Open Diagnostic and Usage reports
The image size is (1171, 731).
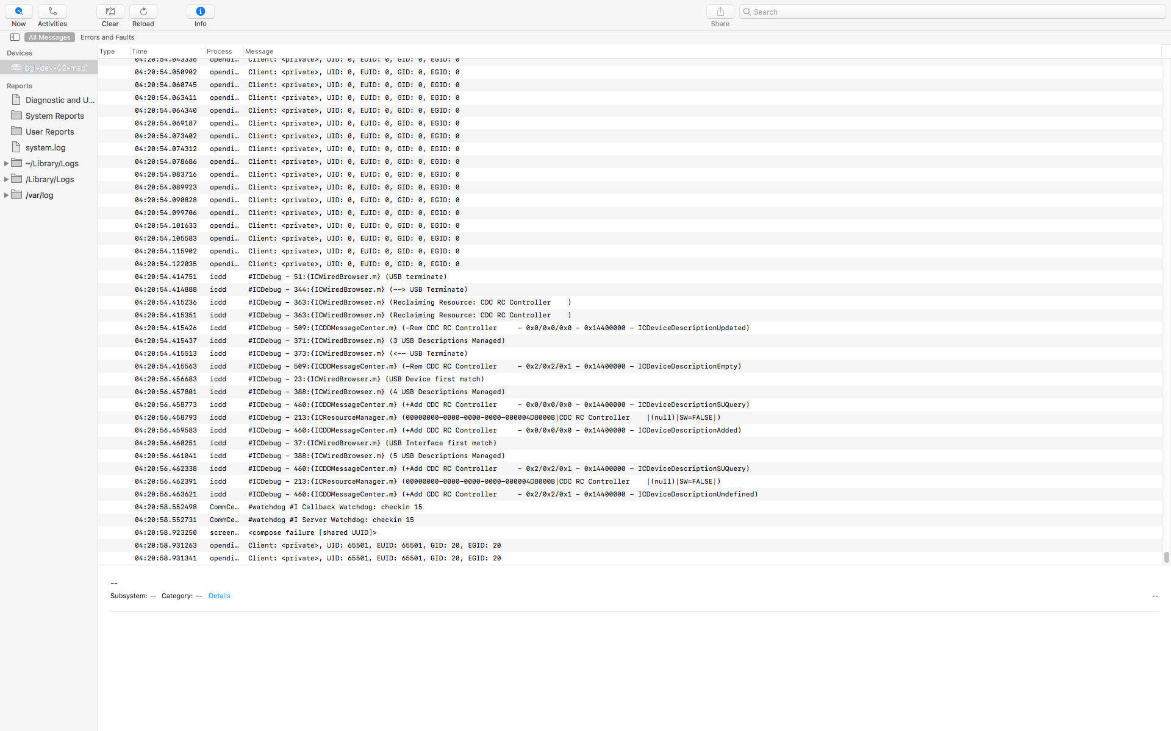tap(59, 100)
